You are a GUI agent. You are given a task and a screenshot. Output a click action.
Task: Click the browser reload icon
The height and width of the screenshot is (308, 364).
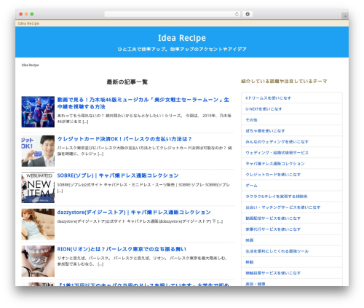(x=237, y=15)
